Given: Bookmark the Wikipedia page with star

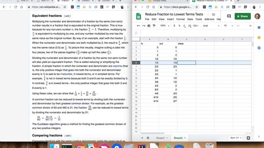Looking at the screenshot, I should point(65,7).
